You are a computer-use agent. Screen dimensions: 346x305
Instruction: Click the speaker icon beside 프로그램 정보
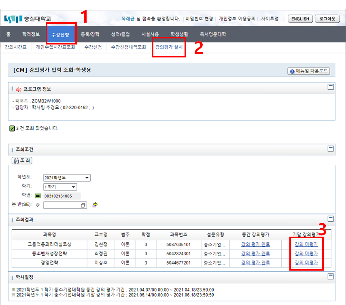coord(19,89)
